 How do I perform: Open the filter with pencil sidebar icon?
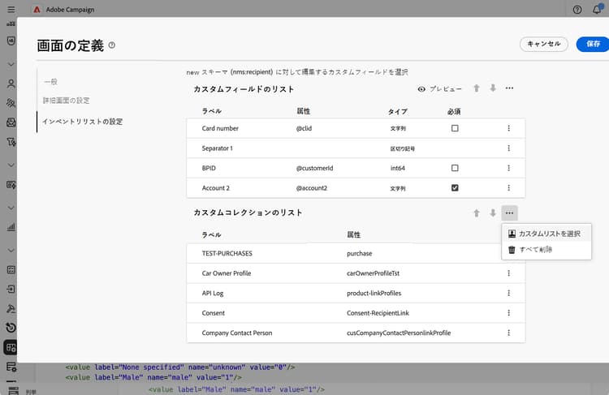click(11, 142)
